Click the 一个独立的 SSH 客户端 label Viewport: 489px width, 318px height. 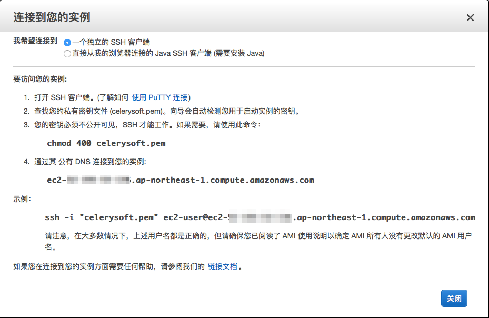click(x=111, y=42)
